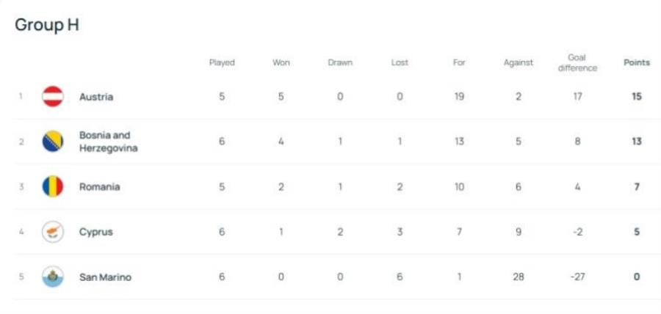Click the Romania flag icon
Image resolution: width=661 pixels, height=314 pixels.
point(53,186)
